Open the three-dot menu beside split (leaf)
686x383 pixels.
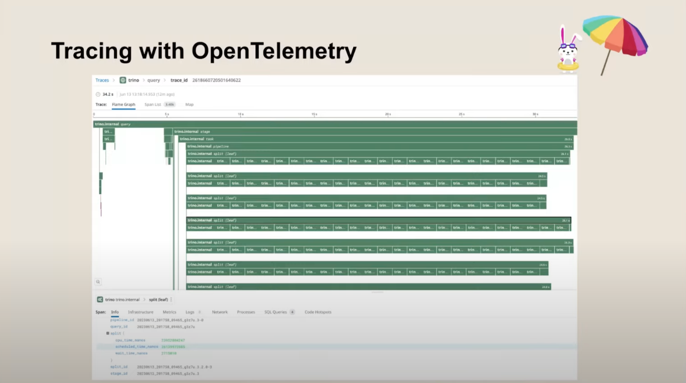tap(171, 299)
